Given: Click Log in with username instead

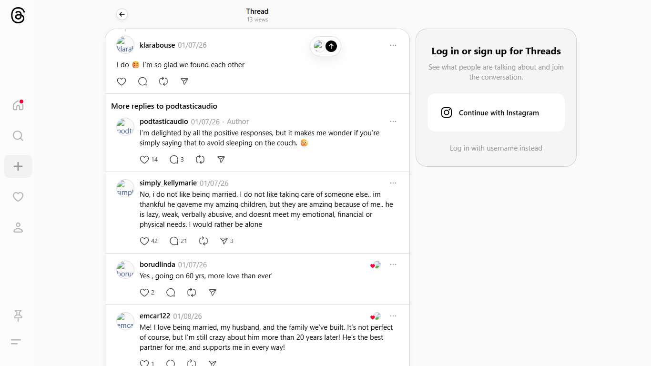Looking at the screenshot, I should point(496,148).
